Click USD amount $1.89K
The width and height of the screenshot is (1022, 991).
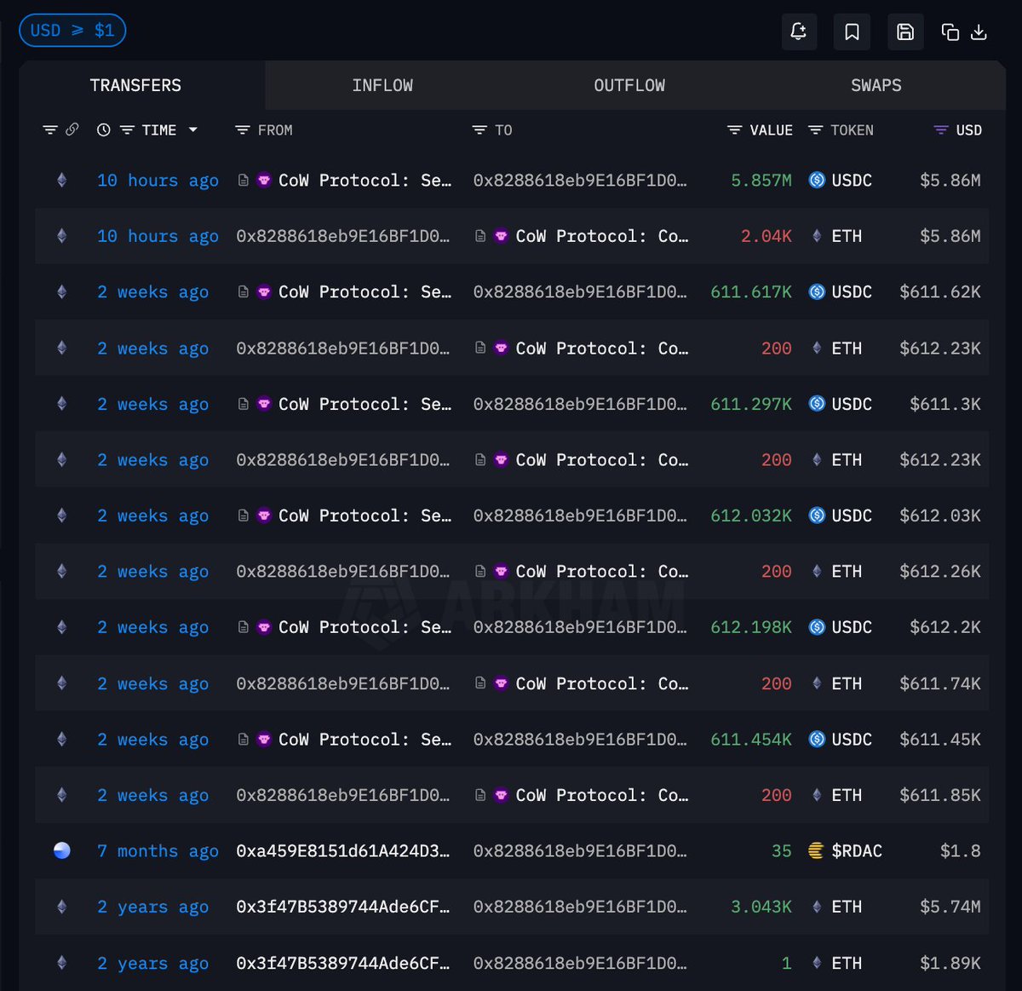tap(950, 963)
